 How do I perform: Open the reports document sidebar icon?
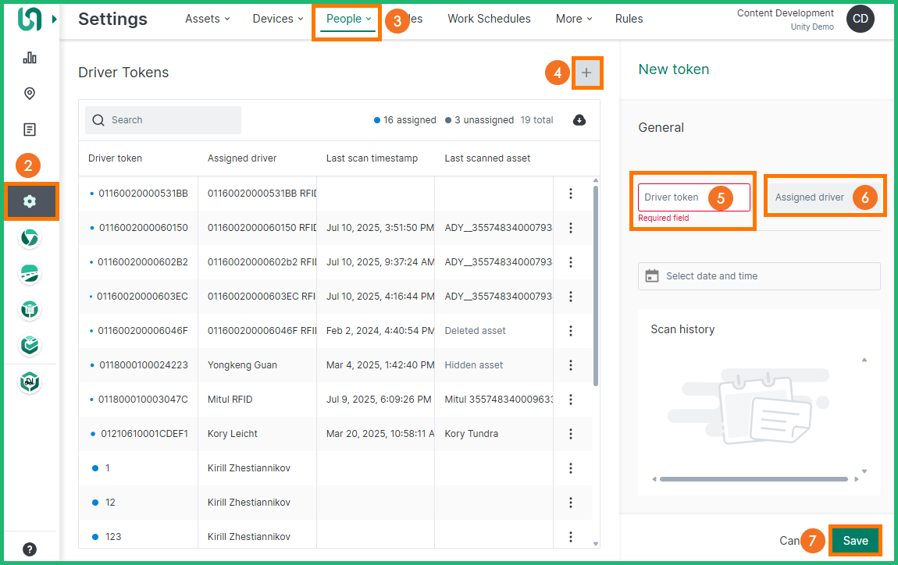point(30,130)
